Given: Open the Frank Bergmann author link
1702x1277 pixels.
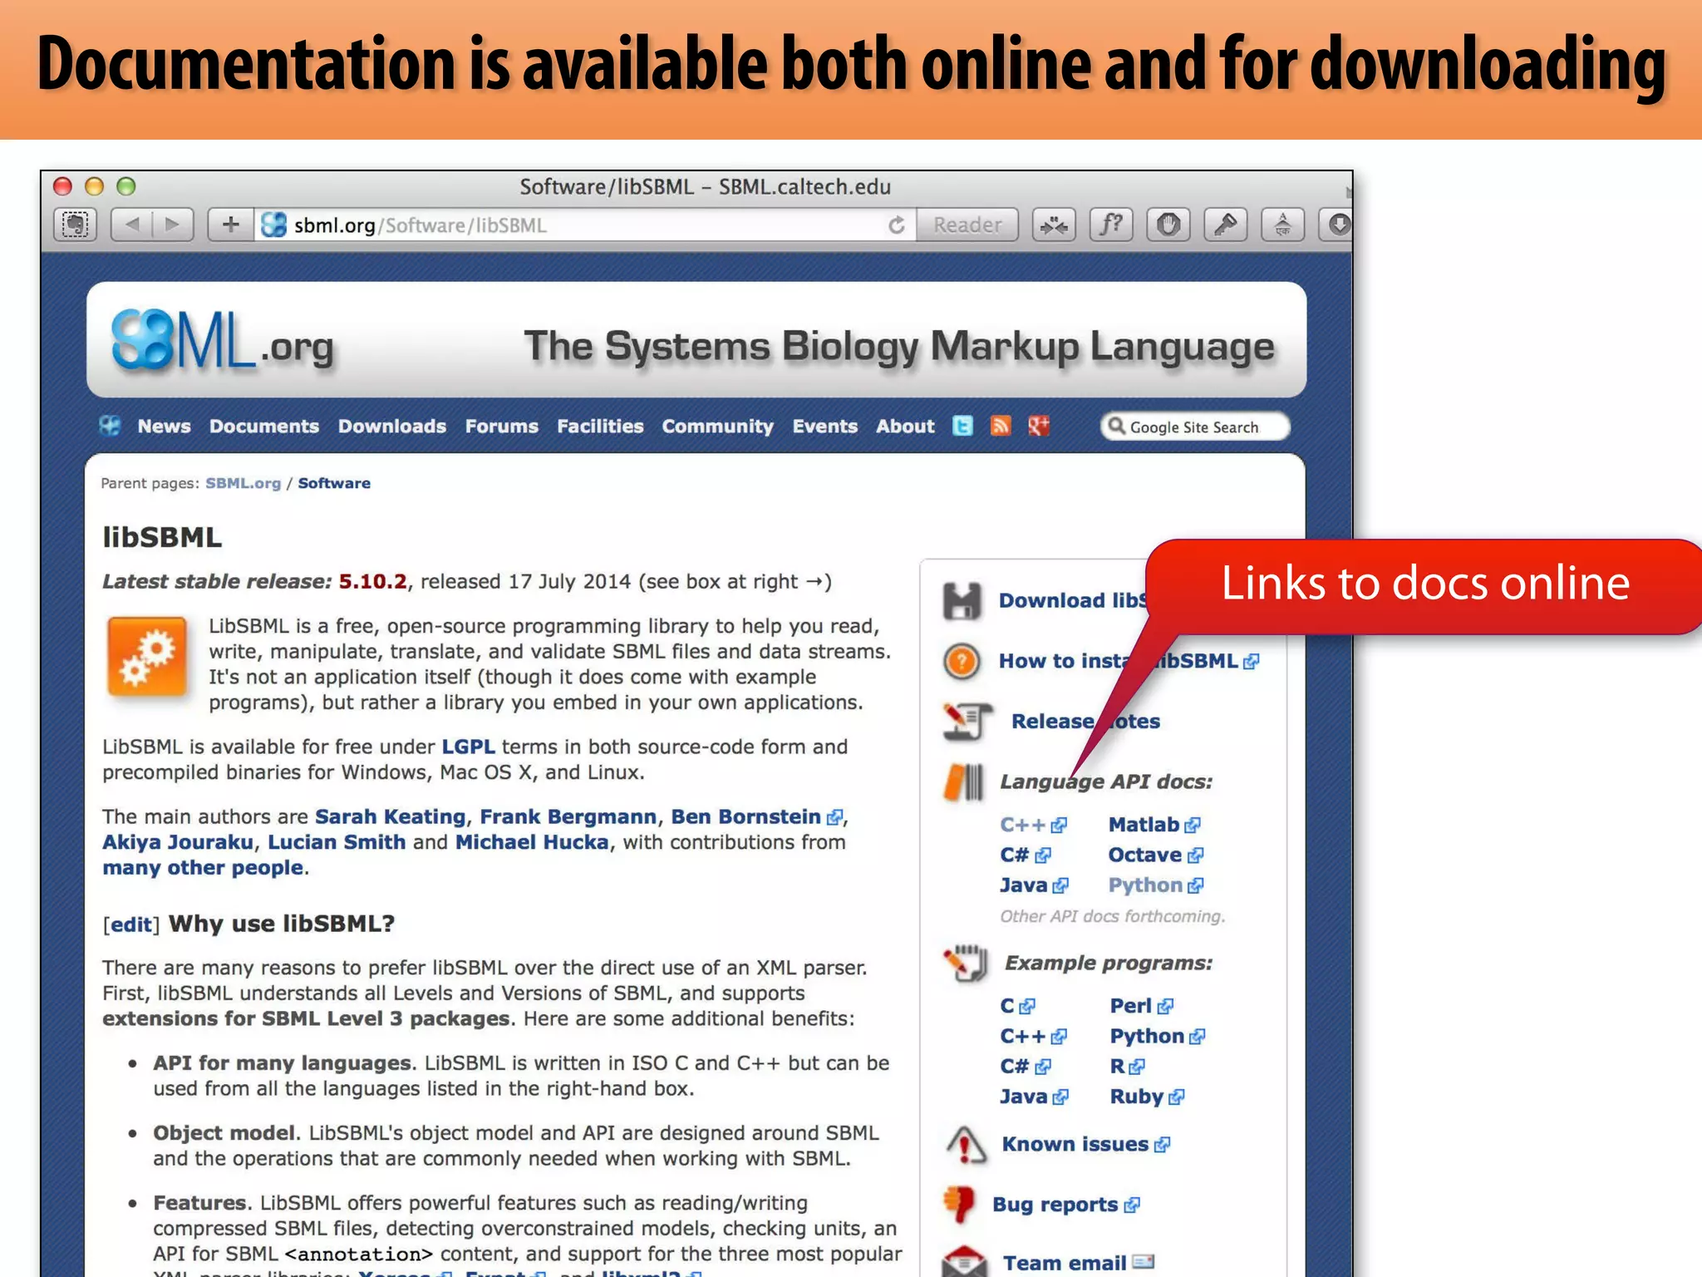Looking at the screenshot, I should [568, 816].
